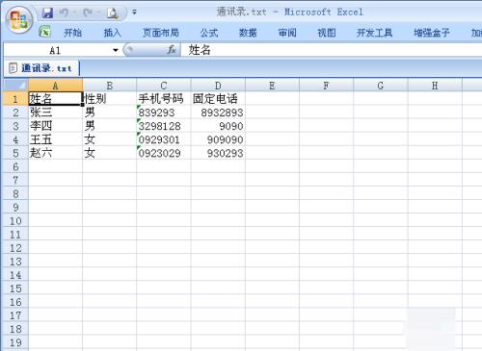
Task: Expand Customize Quick Access Toolbar arrow
Action: (x=134, y=13)
